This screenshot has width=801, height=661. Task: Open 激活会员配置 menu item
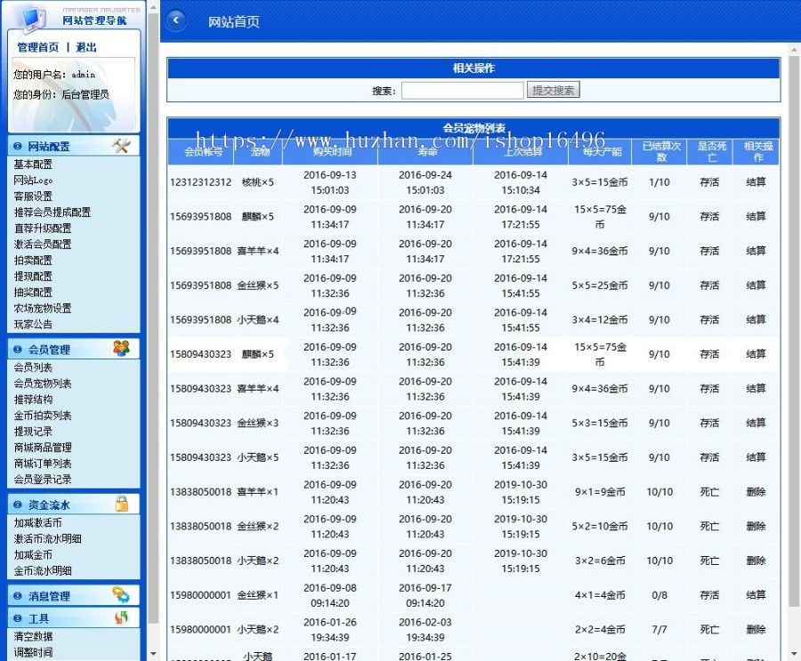pyautogui.click(x=43, y=244)
